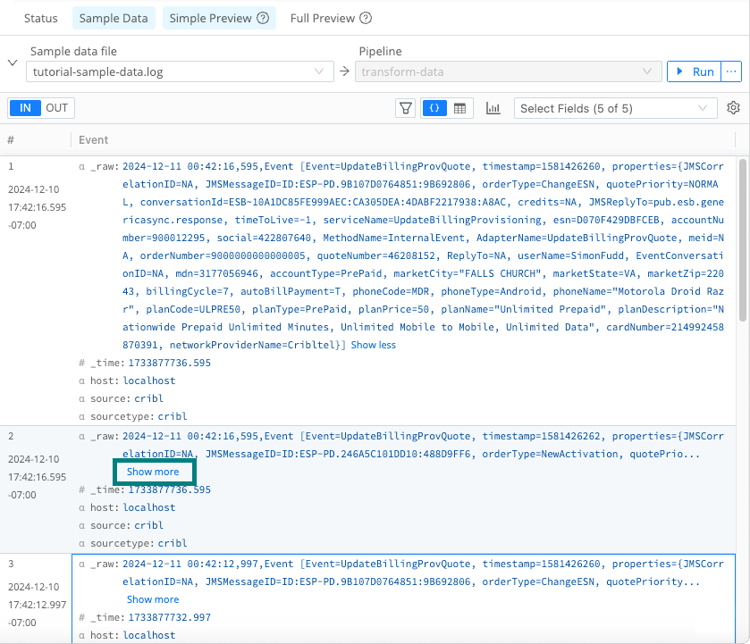Select the JSON event view icon
The height and width of the screenshot is (644, 750).
434,107
